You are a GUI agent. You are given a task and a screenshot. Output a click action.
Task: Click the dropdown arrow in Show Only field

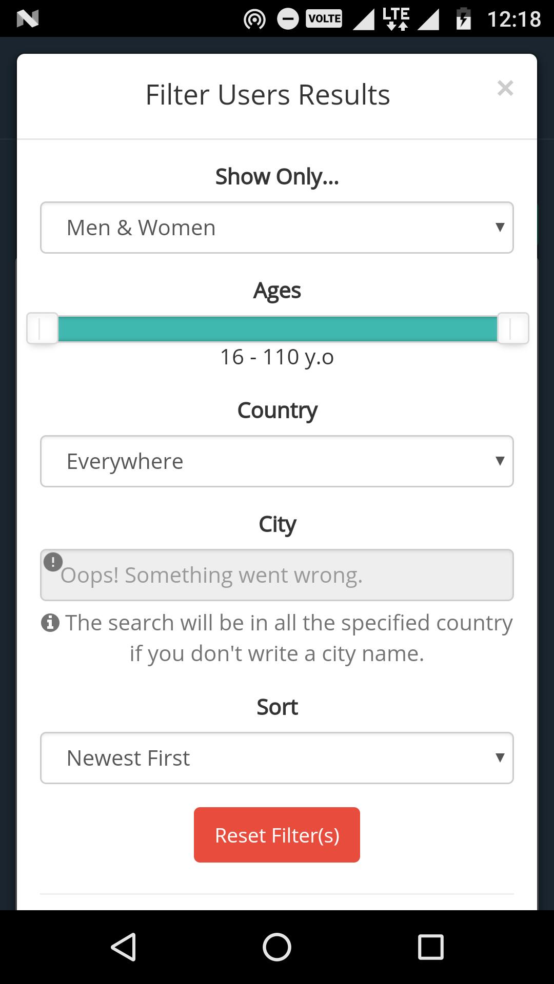(x=500, y=227)
